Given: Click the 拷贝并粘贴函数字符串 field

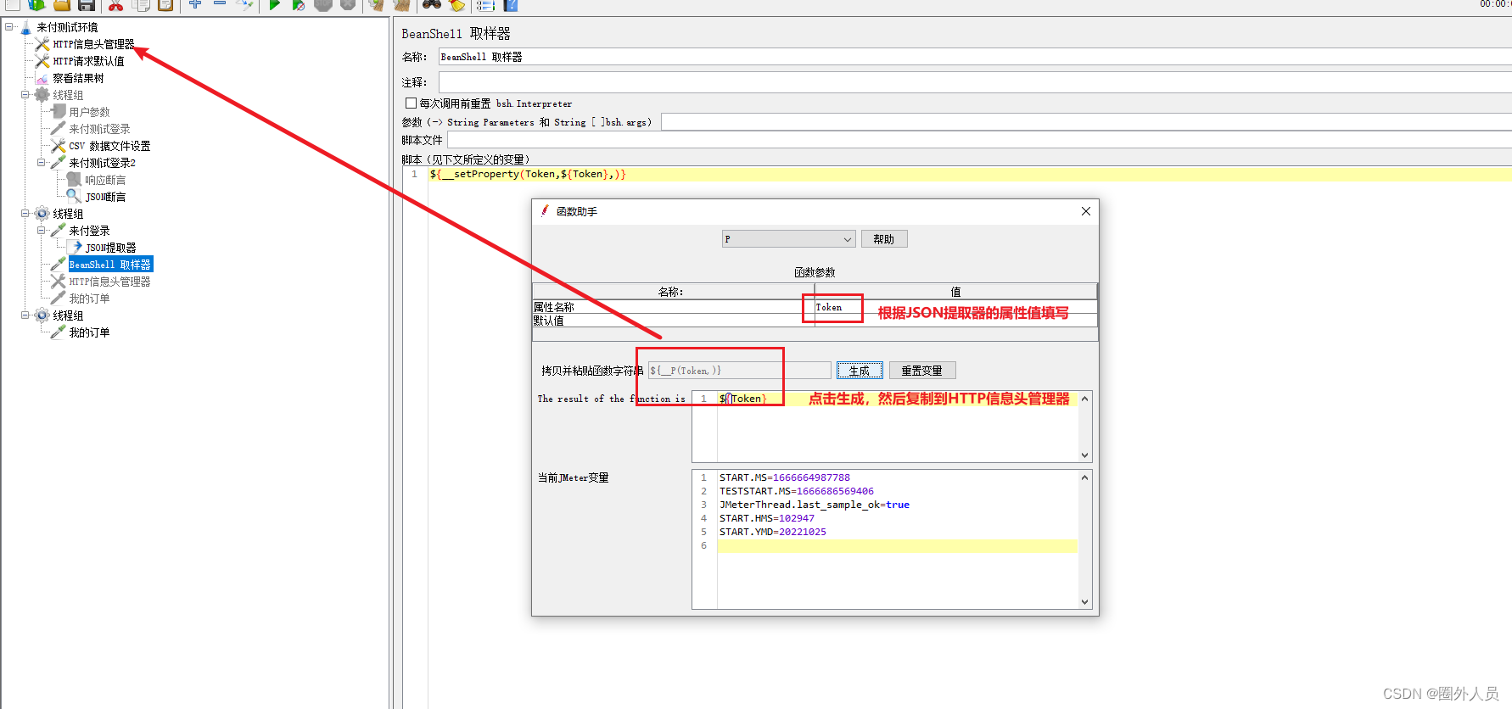Looking at the screenshot, I should pos(739,371).
